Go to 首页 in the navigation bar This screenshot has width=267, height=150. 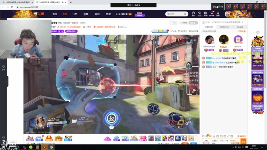(x=55, y=14)
